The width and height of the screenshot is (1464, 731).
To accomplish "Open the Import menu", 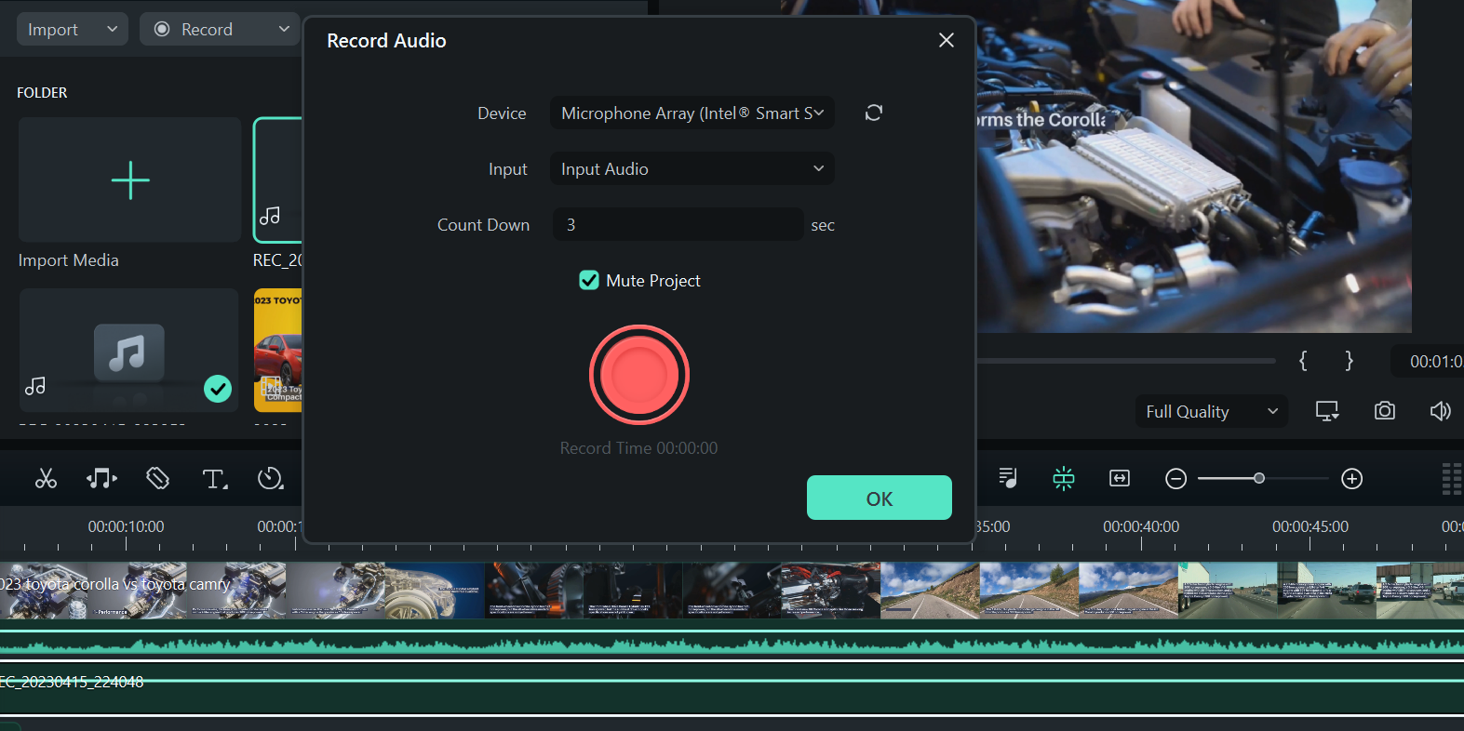I will [x=72, y=30].
